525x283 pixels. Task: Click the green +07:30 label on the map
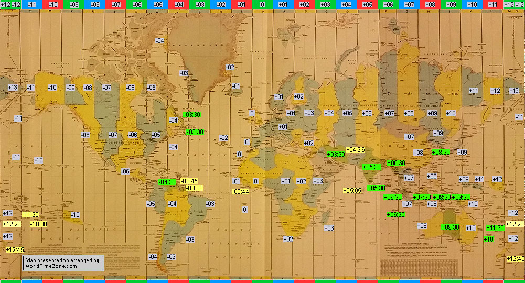(x=422, y=198)
